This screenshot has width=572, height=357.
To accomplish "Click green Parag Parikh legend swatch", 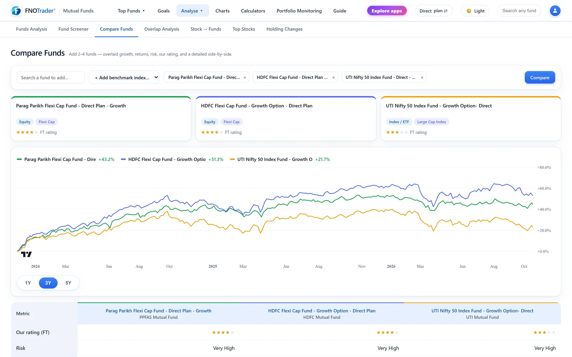I will (x=19, y=159).
